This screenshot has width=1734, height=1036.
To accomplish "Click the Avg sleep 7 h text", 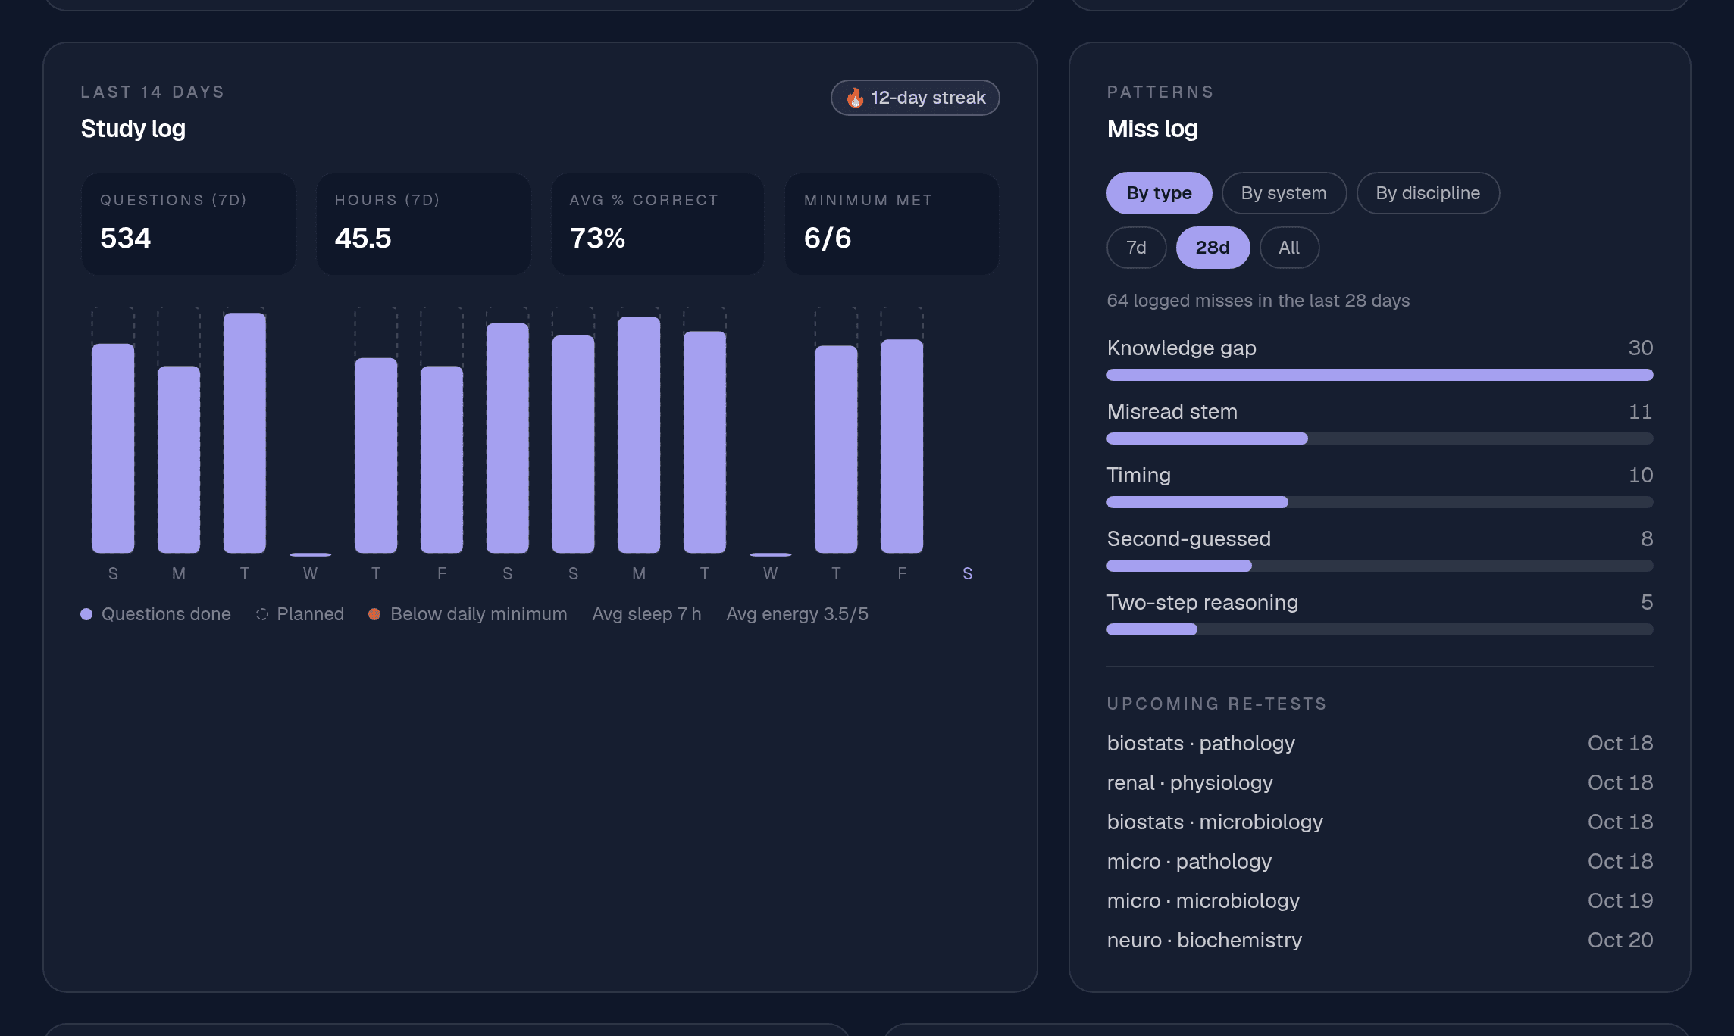I will [x=646, y=614].
